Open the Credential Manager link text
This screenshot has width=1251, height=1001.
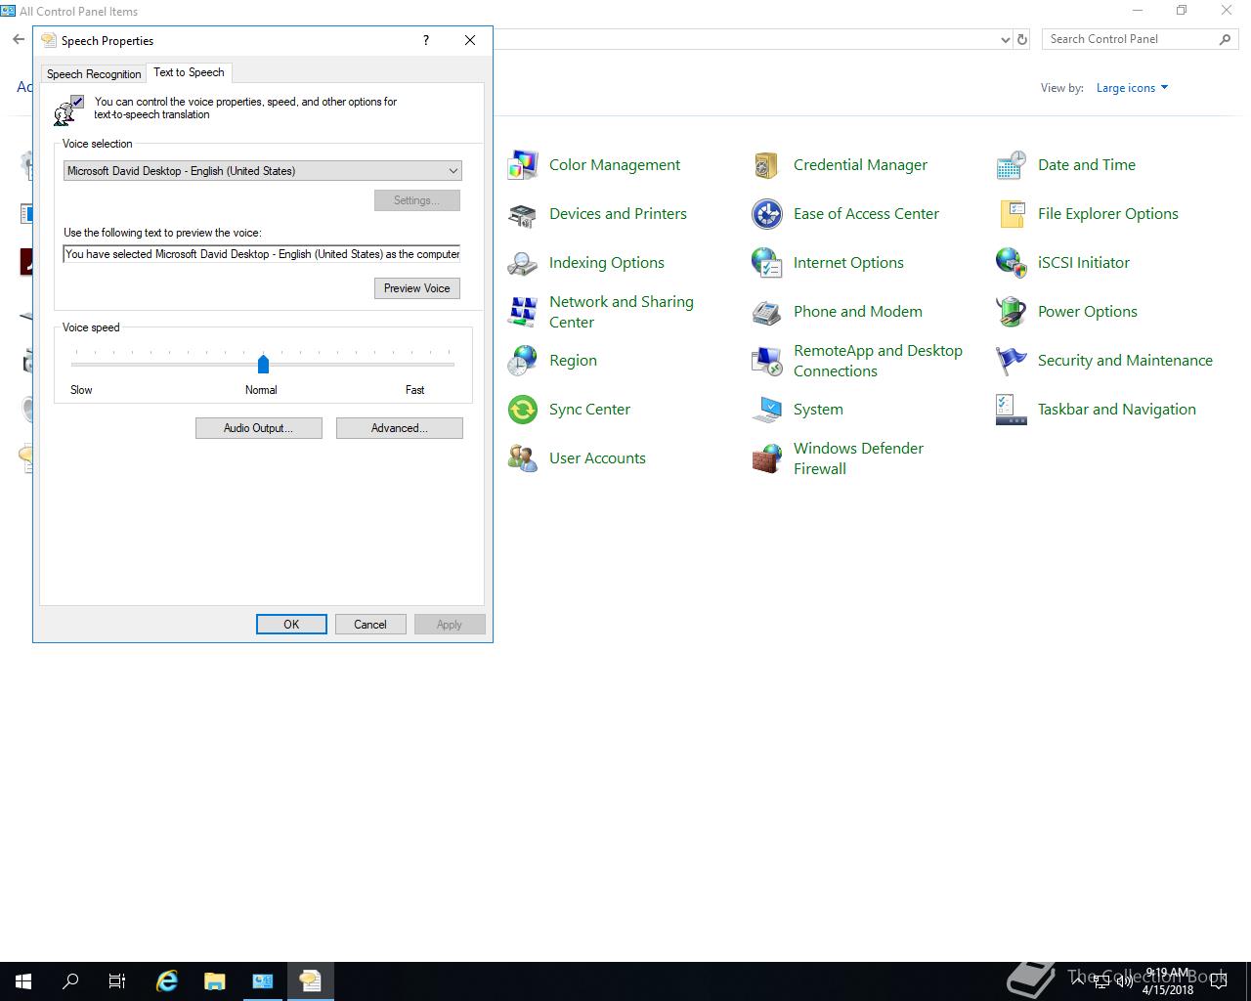(860, 165)
